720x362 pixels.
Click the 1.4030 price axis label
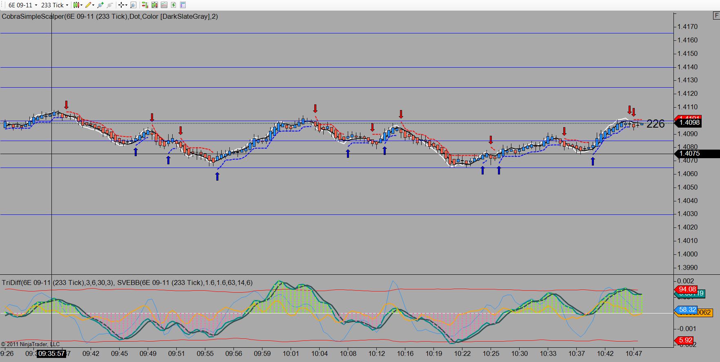coord(687,214)
